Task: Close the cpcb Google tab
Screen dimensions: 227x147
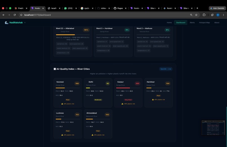Action: (93, 8)
